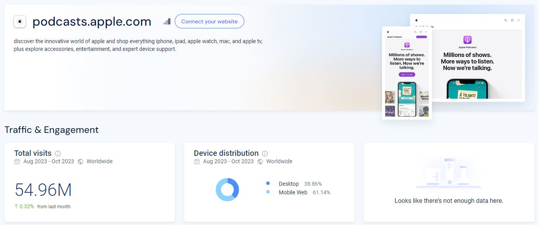
Task: Click the mobile website preview thumbnail
Action: click(407, 73)
